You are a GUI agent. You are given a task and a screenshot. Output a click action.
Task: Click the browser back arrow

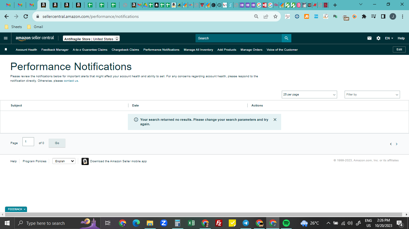(x=7, y=16)
